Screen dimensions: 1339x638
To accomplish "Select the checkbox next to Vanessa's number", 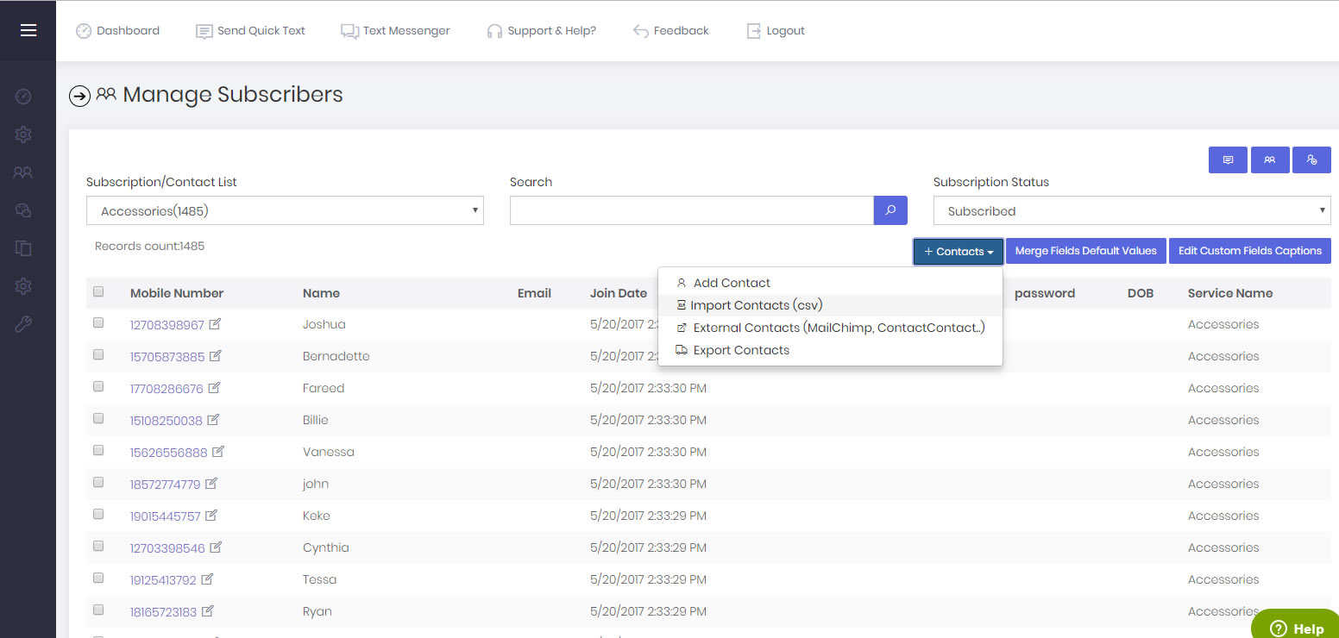I will click(98, 451).
